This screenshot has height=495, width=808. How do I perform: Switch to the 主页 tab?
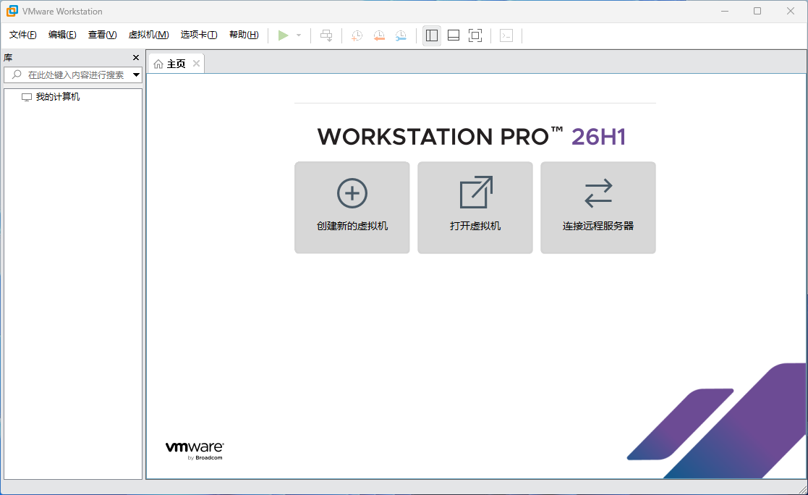click(x=177, y=64)
